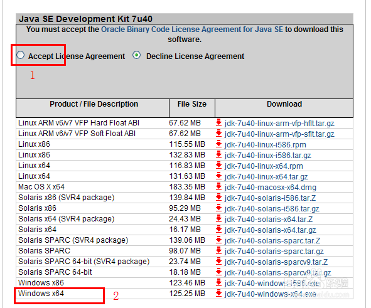Click download arrow icon for jdk-7u40-solaris-x64.tar.gz

219,230
